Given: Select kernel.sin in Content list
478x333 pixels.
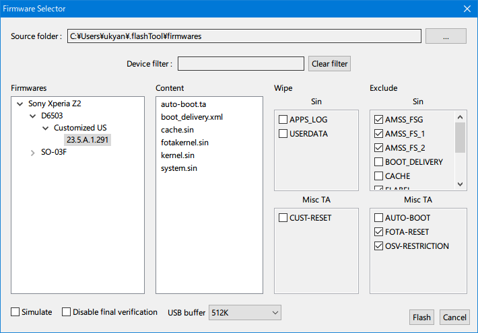Looking at the screenshot, I should 178,155.
